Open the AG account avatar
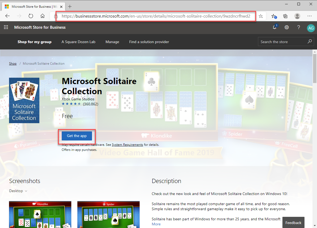Screen dimensions: 317x228 [x=311, y=28]
